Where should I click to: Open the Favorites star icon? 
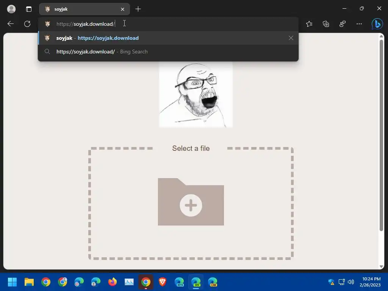pyautogui.click(x=309, y=24)
